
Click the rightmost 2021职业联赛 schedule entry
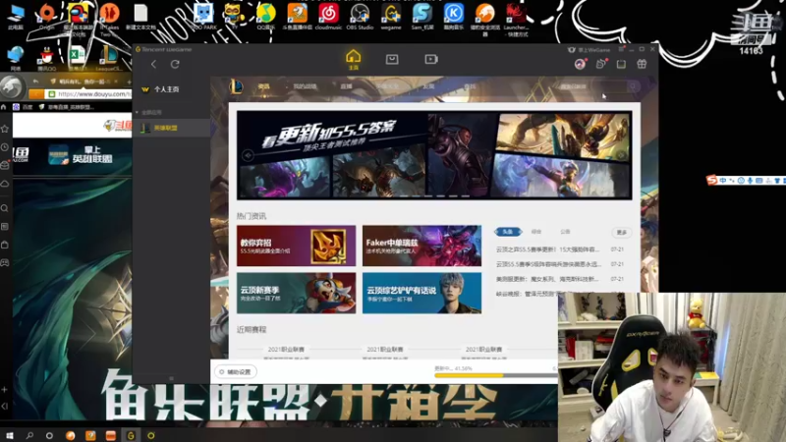point(483,350)
